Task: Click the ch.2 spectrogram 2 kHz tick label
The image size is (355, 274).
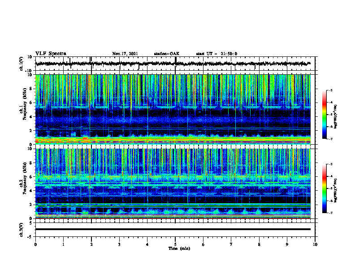Action: point(31,205)
